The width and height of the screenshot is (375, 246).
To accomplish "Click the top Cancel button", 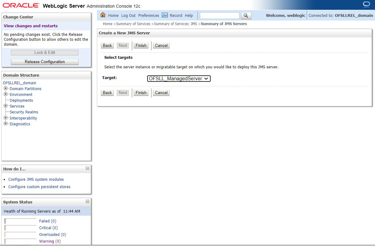I will click(x=161, y=45).
